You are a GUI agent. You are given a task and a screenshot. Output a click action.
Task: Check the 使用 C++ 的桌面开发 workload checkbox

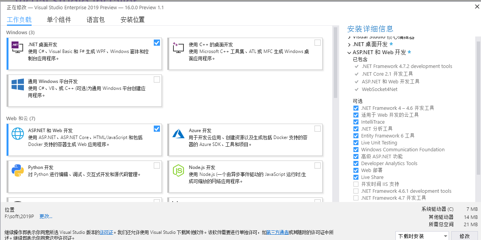click(318, 43)
